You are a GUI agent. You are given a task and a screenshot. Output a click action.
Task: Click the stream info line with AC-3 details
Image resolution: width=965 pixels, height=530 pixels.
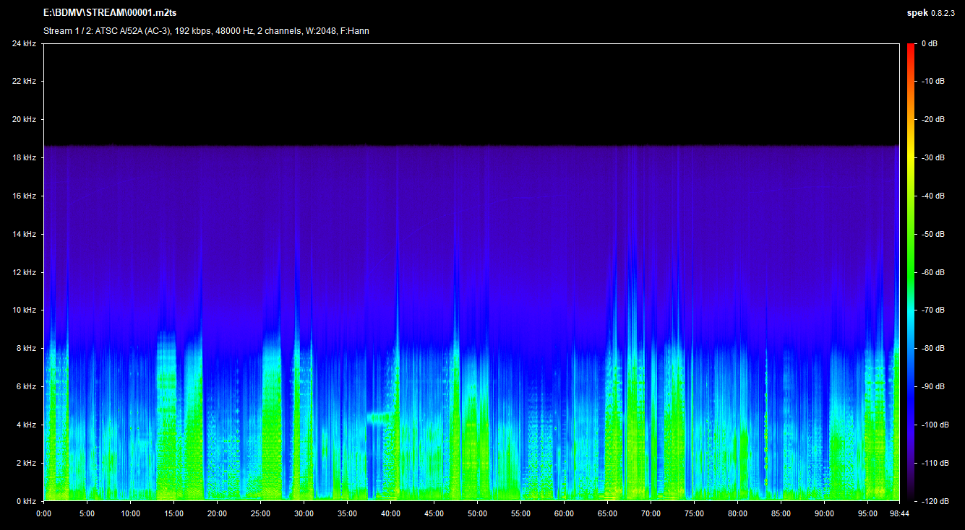(206, 31)
